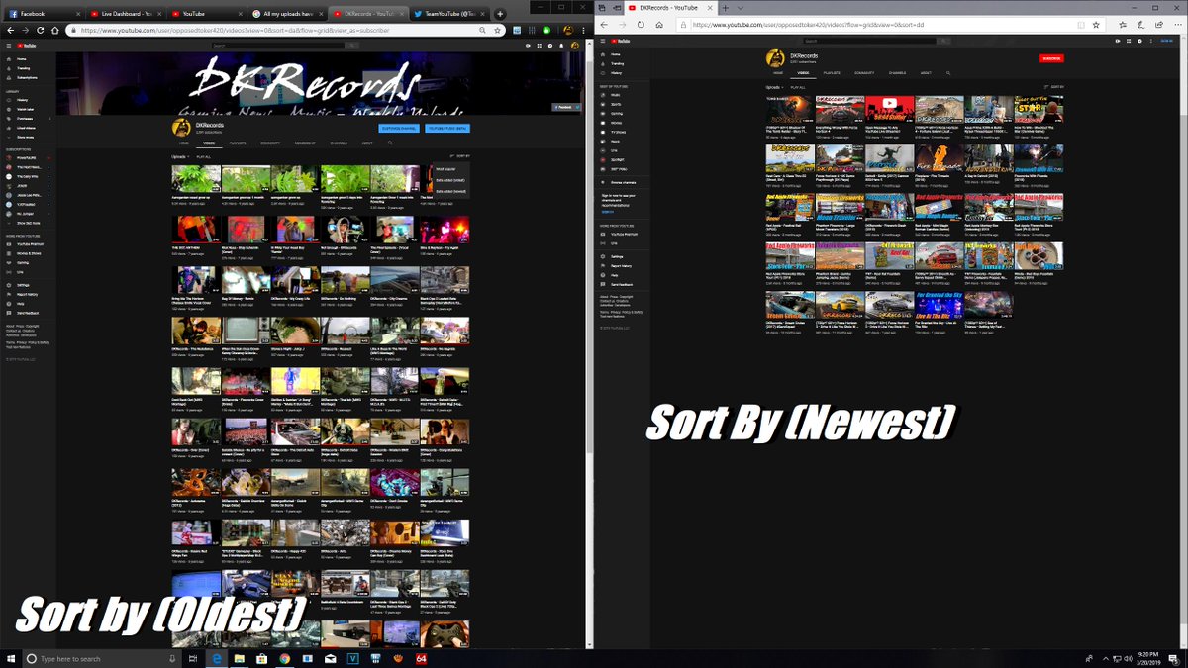Choose Date added (oldest) sort option
Image resolution: width=1188 pixels, height=668 pixels.
[x=451, y=180]
